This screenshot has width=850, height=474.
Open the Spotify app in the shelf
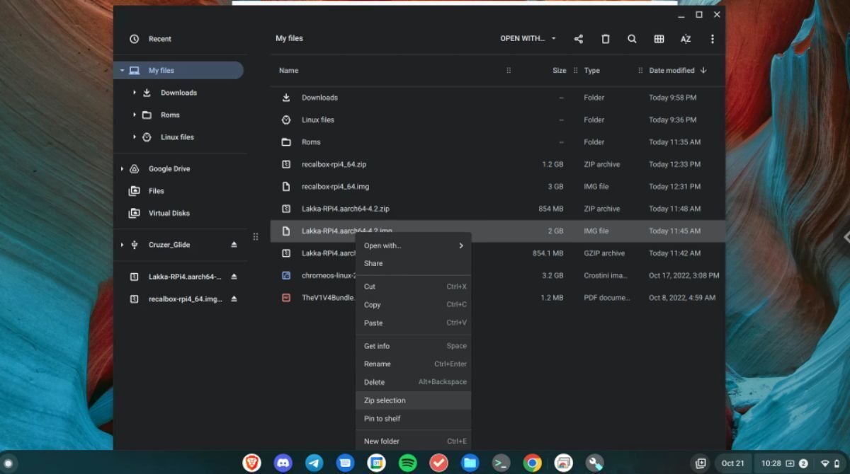(407, 463)
